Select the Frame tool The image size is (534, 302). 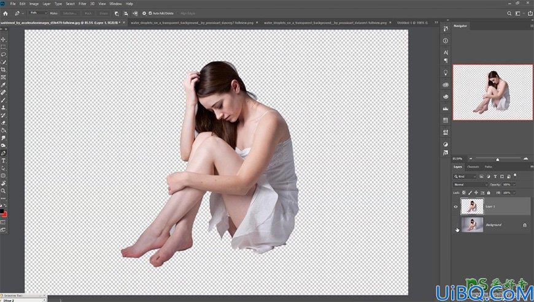point(4,77)
